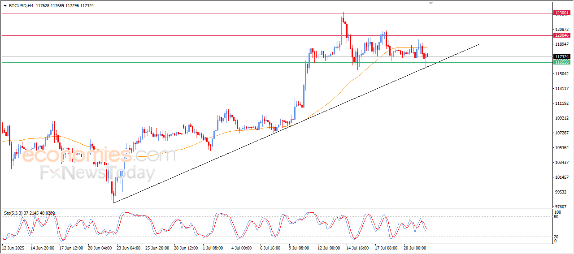
Task: Click the gray chart shift triangle marker
Action: pyautogui.click(x=431, y=3)
